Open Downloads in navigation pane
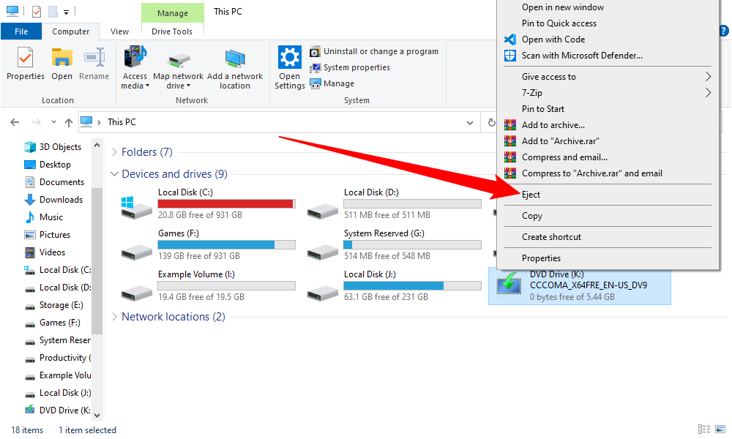Viewport: 732px width, 439px height. point(53,200)
